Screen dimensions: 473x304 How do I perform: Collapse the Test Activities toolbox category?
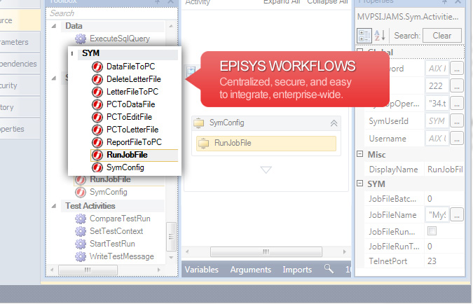(x=54, y=206)
